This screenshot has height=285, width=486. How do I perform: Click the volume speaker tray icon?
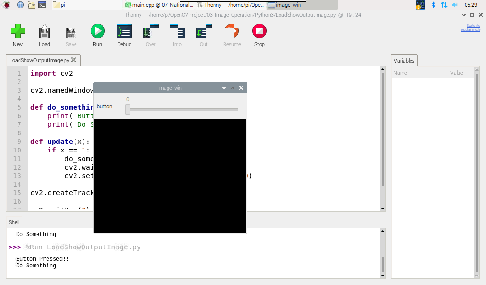click(x=454, y=5)
